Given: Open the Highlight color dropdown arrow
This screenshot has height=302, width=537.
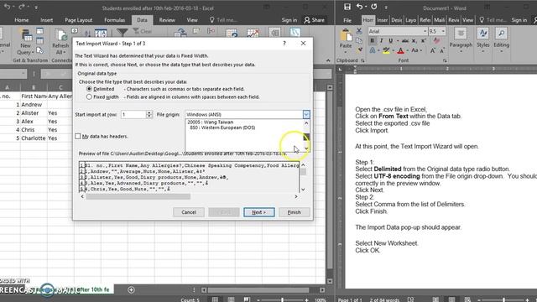Looking at the screenshot, I should (x=393, y=50).
